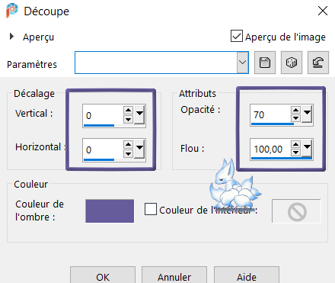Image resolution: width=335 pixels, height=283 pixels.
Task: Expand the Aperçu preview triangle
Action: click(11, 37)
